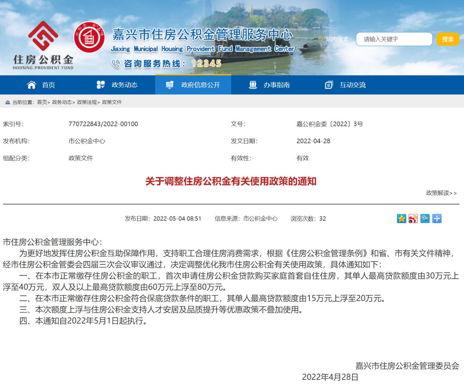Screen dimensions: 464x385
Task: Click the closing date 2022年4月28日
Action: 330,377
